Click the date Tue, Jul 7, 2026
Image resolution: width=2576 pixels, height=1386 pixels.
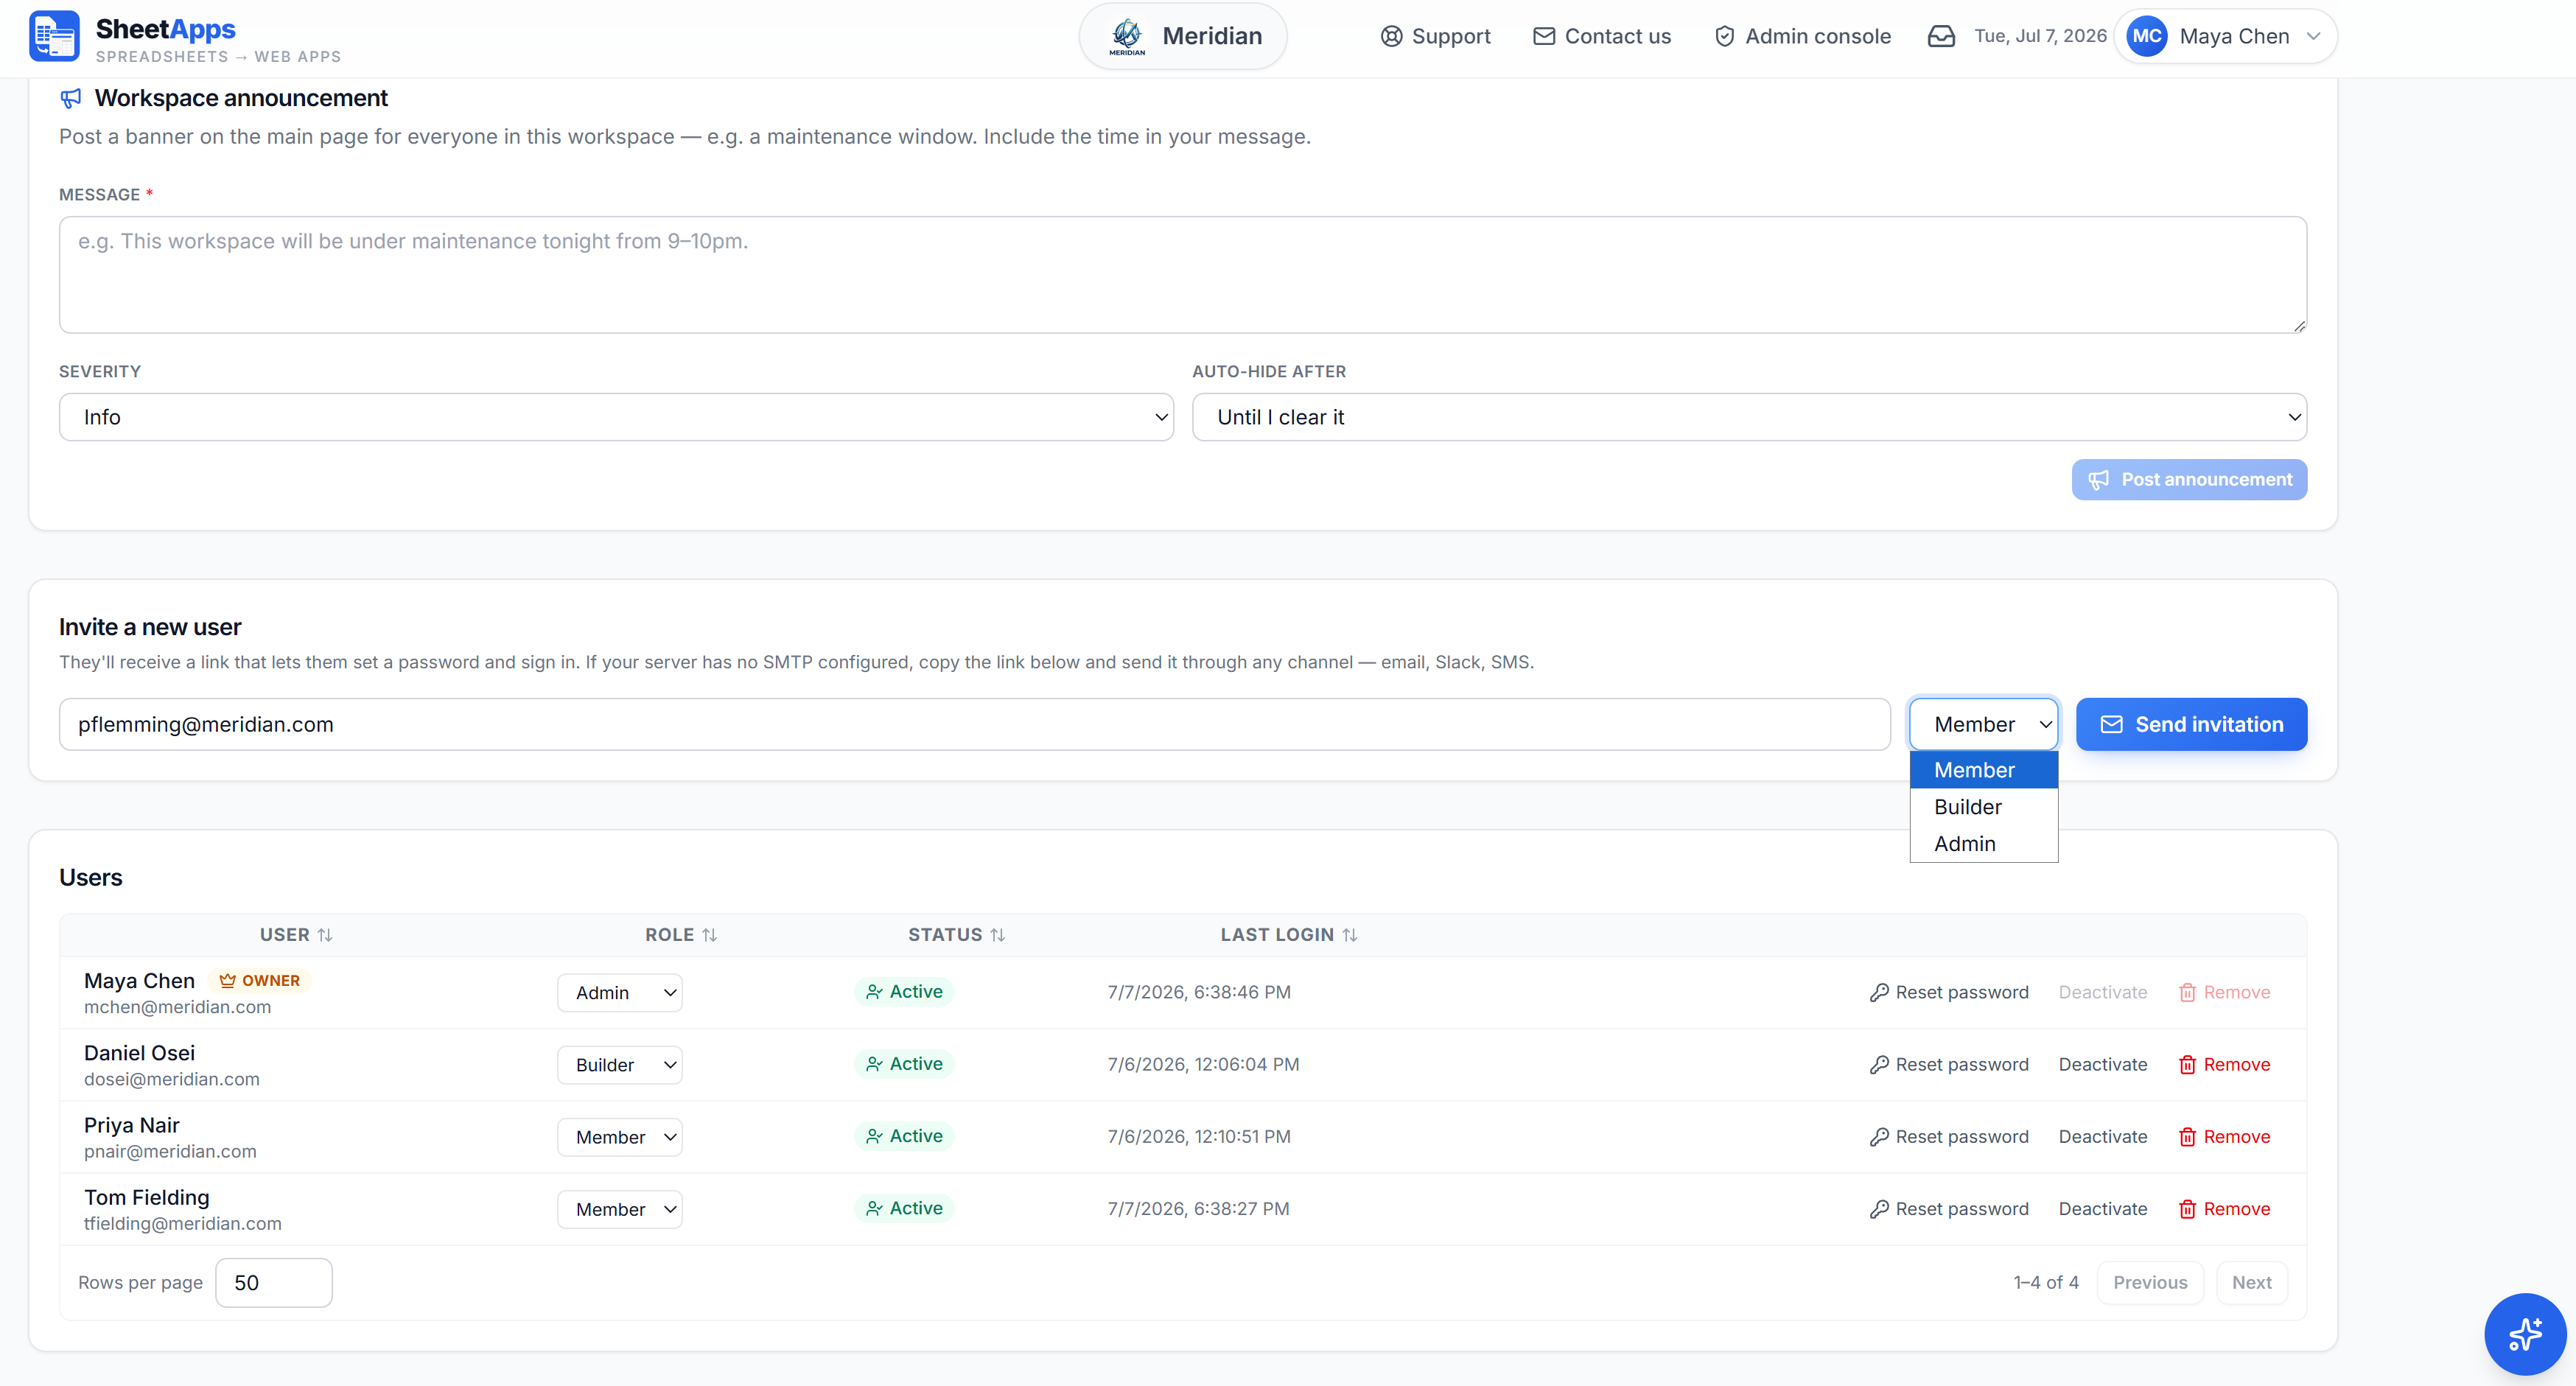(2040, 36)
